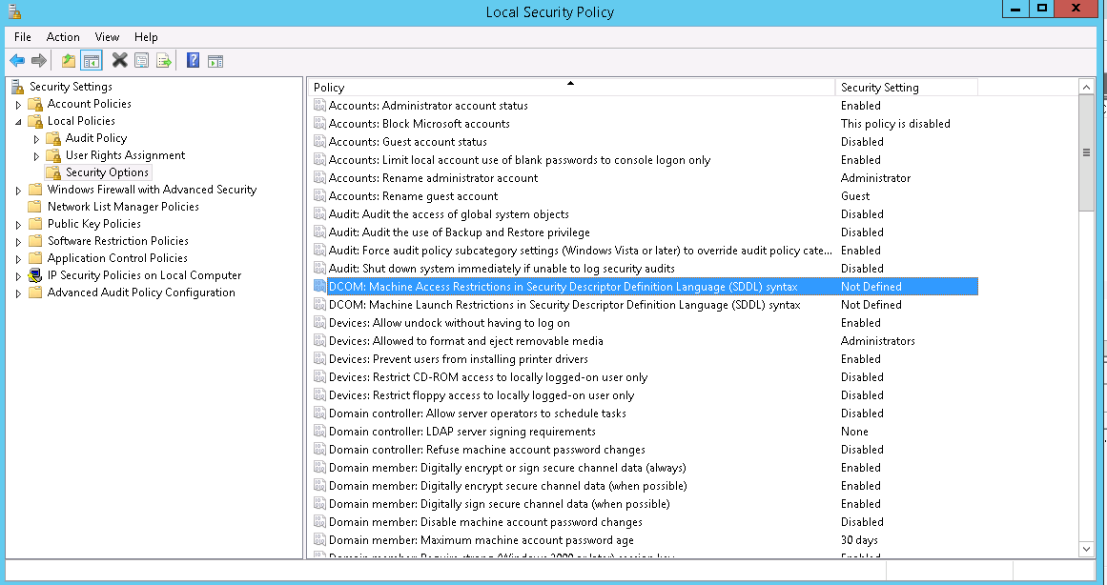Sort by the Policy column header
The height and width of the screenshot is (585, 1107).
(x=570, y=87)
